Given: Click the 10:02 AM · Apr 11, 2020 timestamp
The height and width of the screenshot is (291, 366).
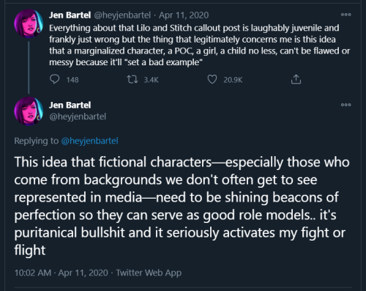Looking at the screenshot, I should (x=61, y=273).
